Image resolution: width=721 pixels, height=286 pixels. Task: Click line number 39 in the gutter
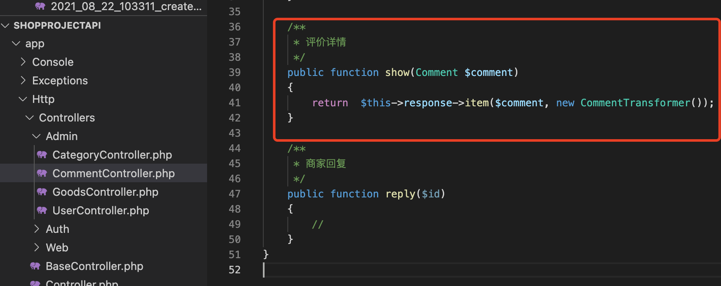tap(235, 73)
